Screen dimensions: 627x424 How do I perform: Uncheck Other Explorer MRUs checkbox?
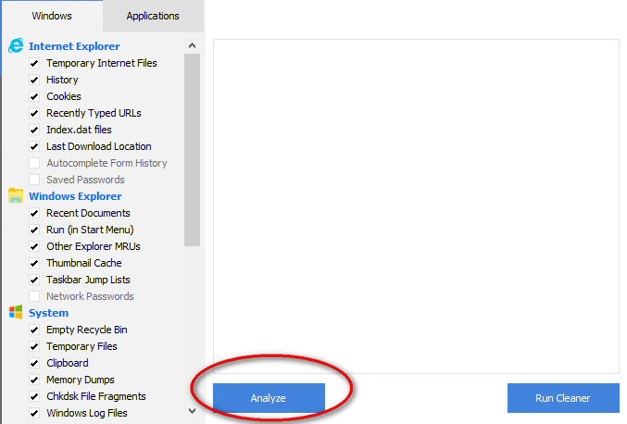[x=34, y=246]
